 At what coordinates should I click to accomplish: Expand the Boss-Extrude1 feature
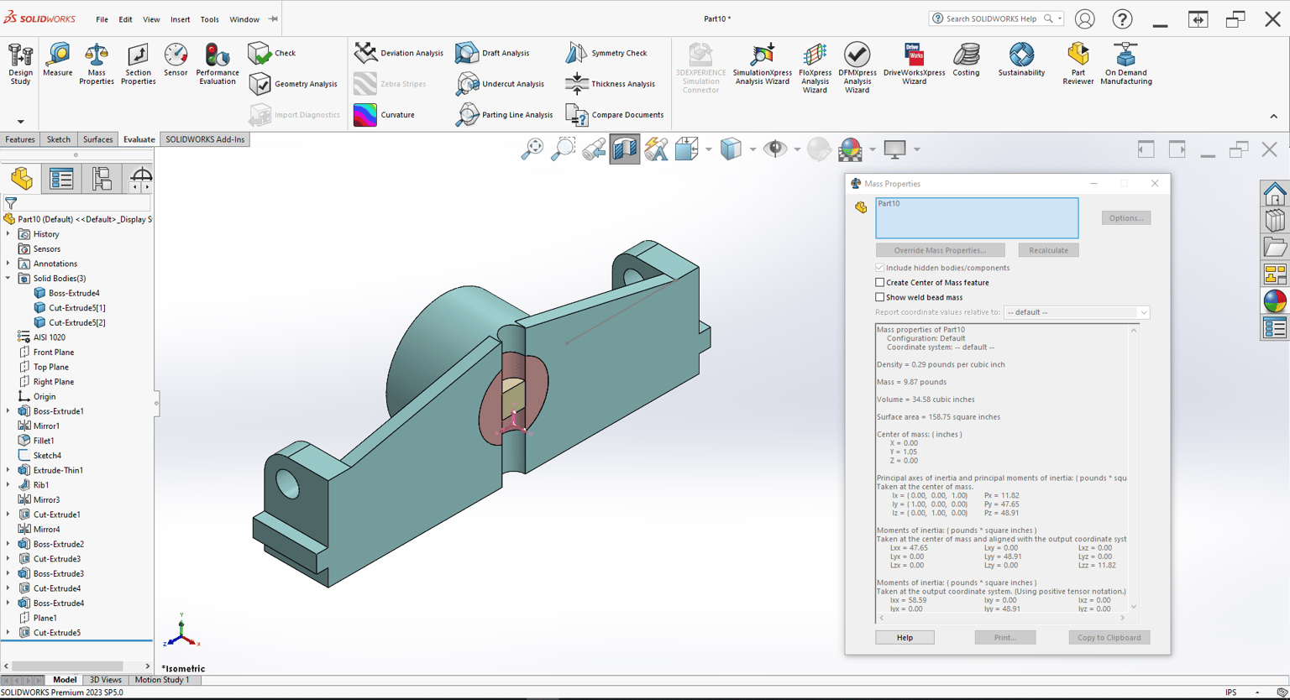[8, 411]
